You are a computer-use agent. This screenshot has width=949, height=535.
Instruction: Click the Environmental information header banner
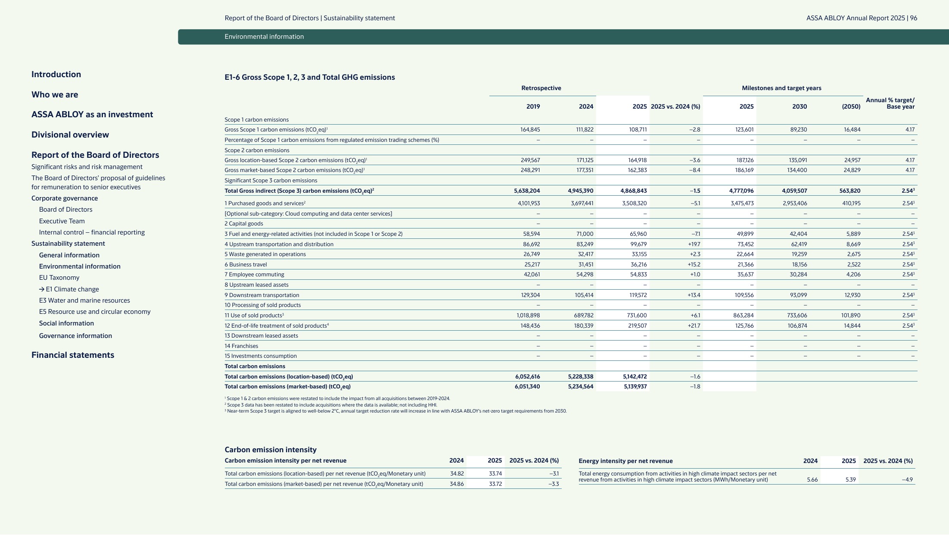tap(563, 37)
